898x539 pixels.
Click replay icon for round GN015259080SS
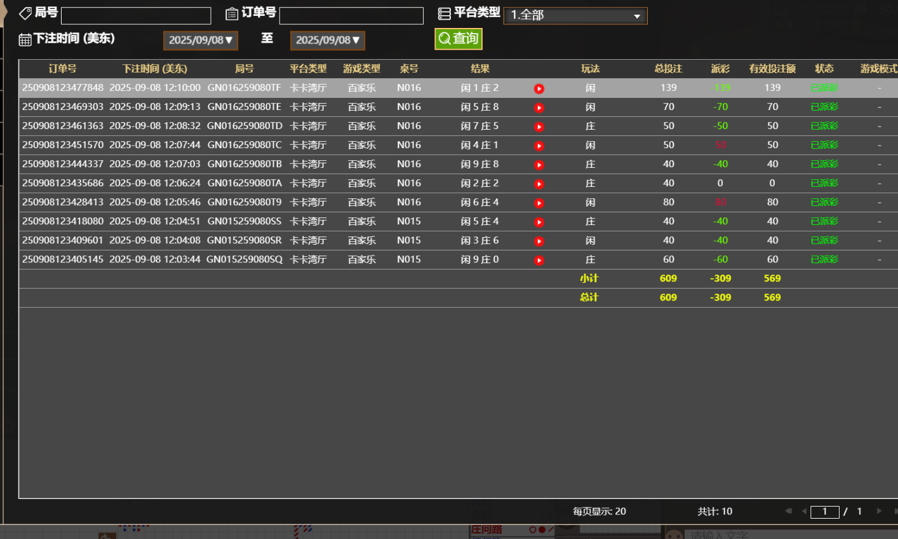tap(539, 222)
